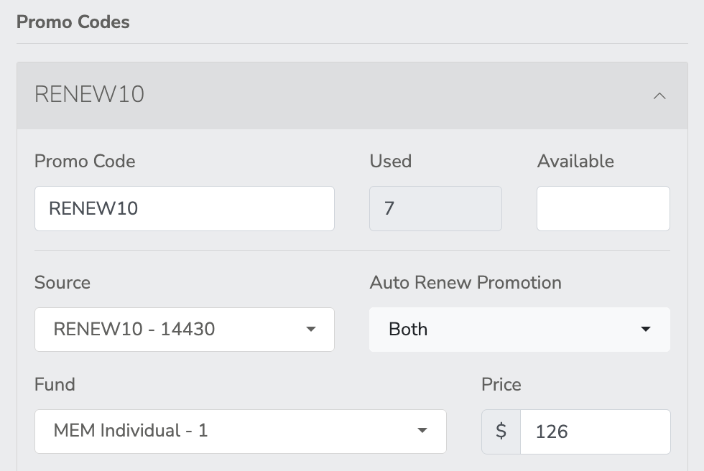
Task: Click the RENEW10 accordion header title
Action: click(89, 95)
